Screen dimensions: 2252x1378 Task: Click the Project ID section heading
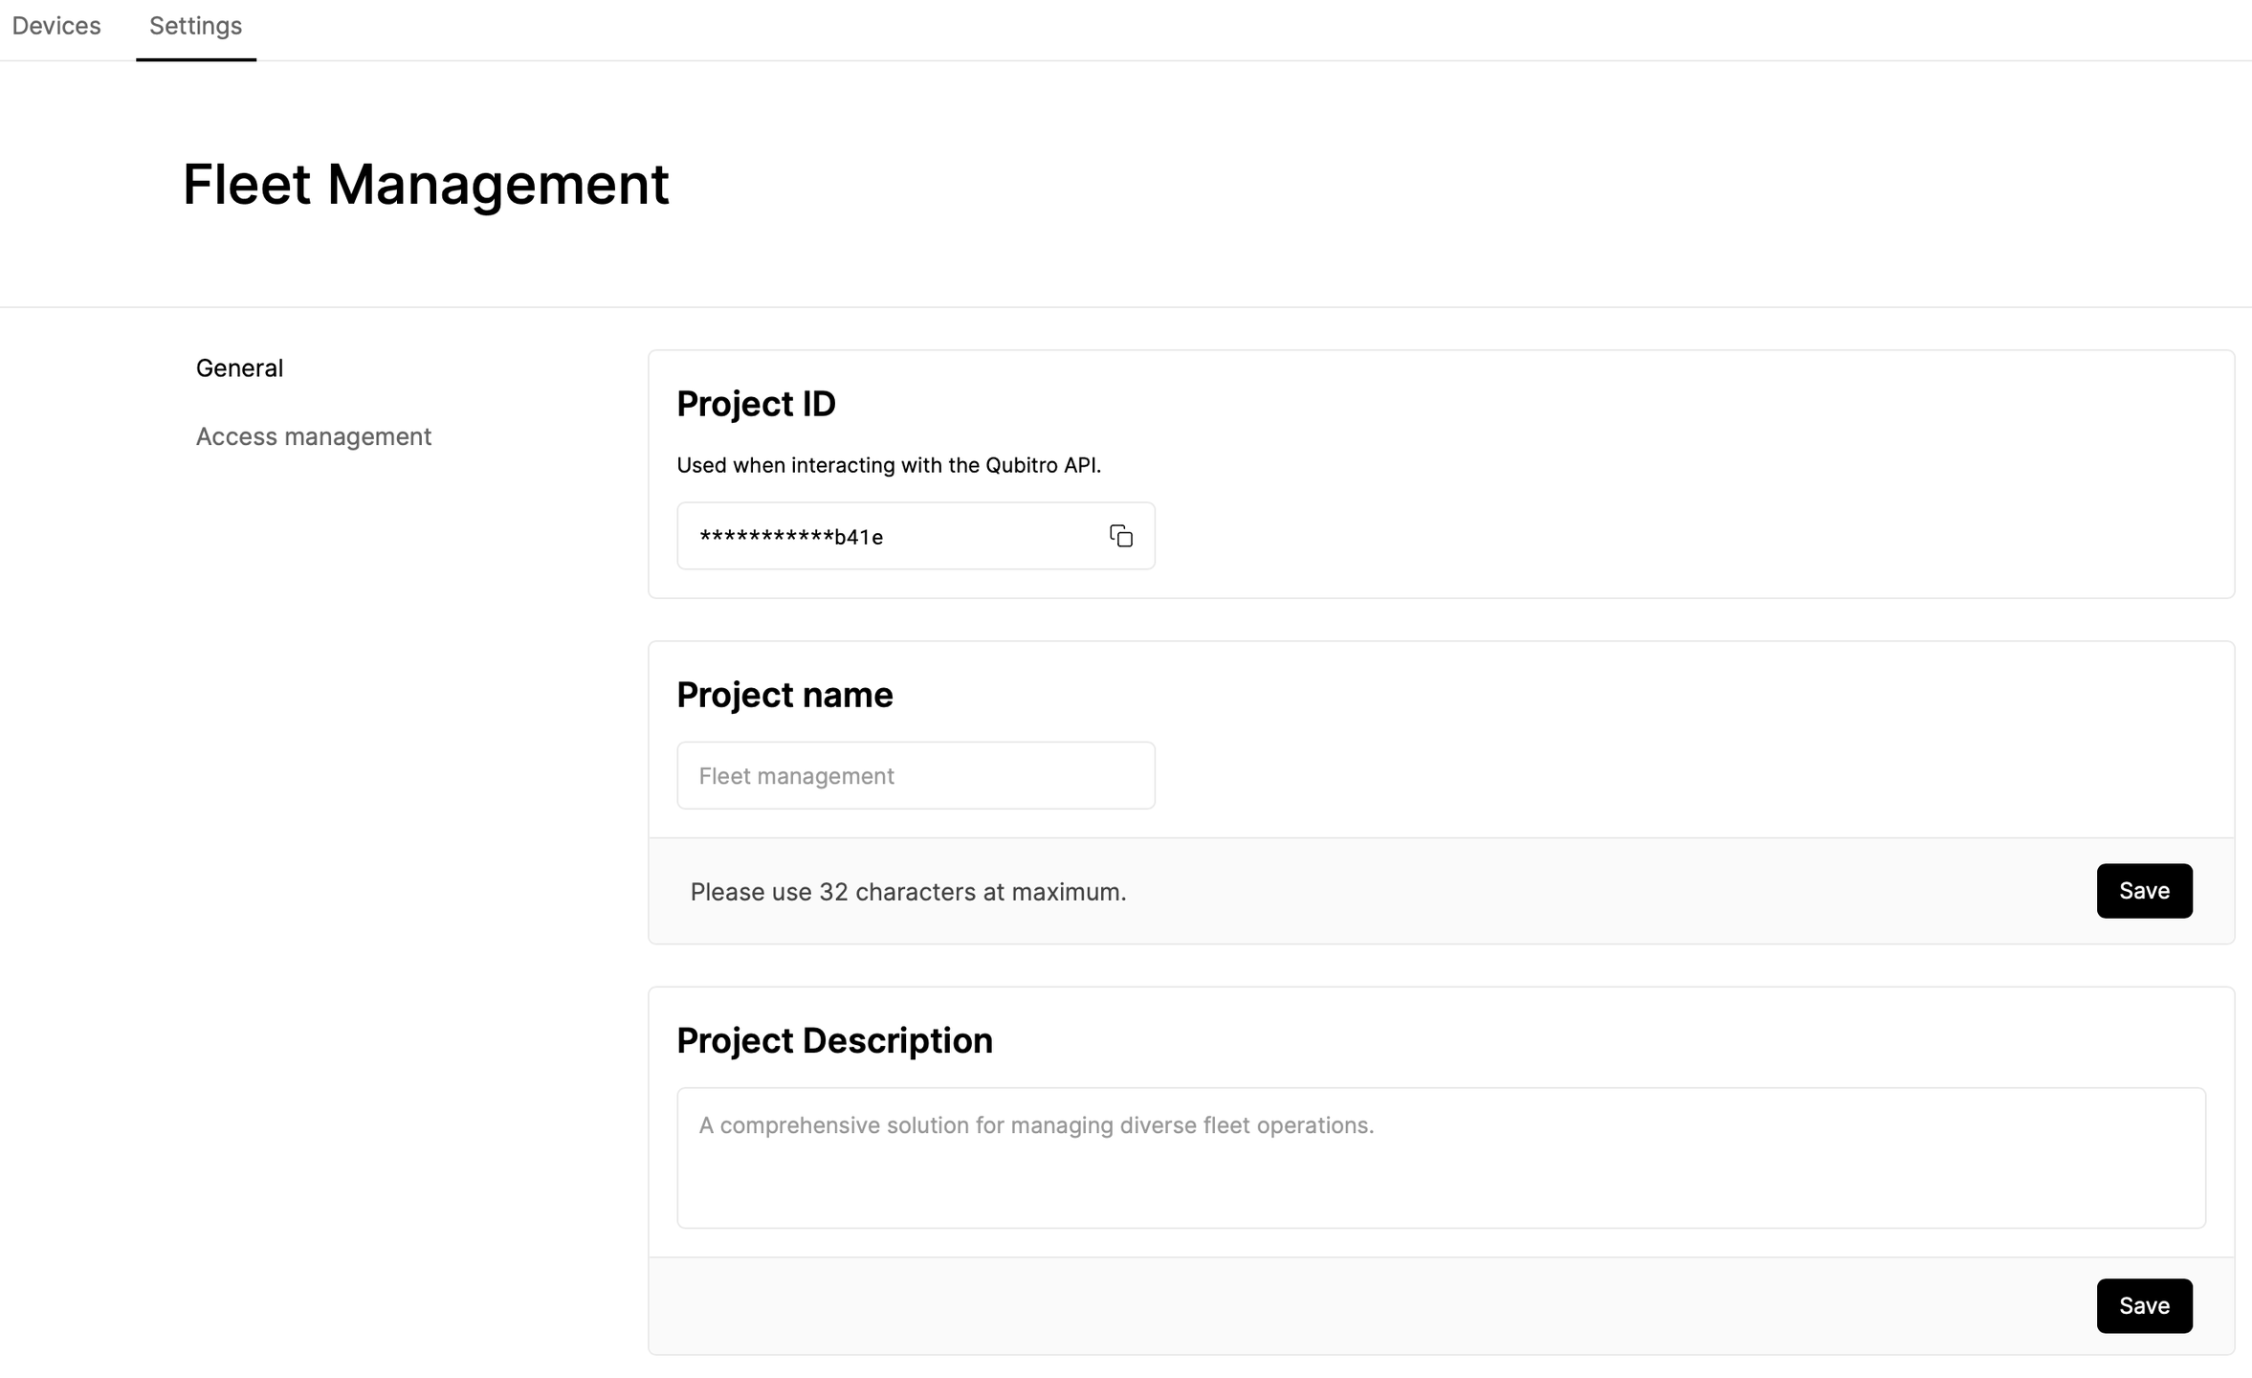[x=756, y=404]
